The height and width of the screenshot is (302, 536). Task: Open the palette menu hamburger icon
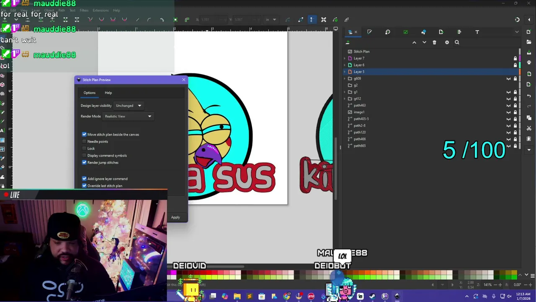pyautogui.click(x=532, y=276)
